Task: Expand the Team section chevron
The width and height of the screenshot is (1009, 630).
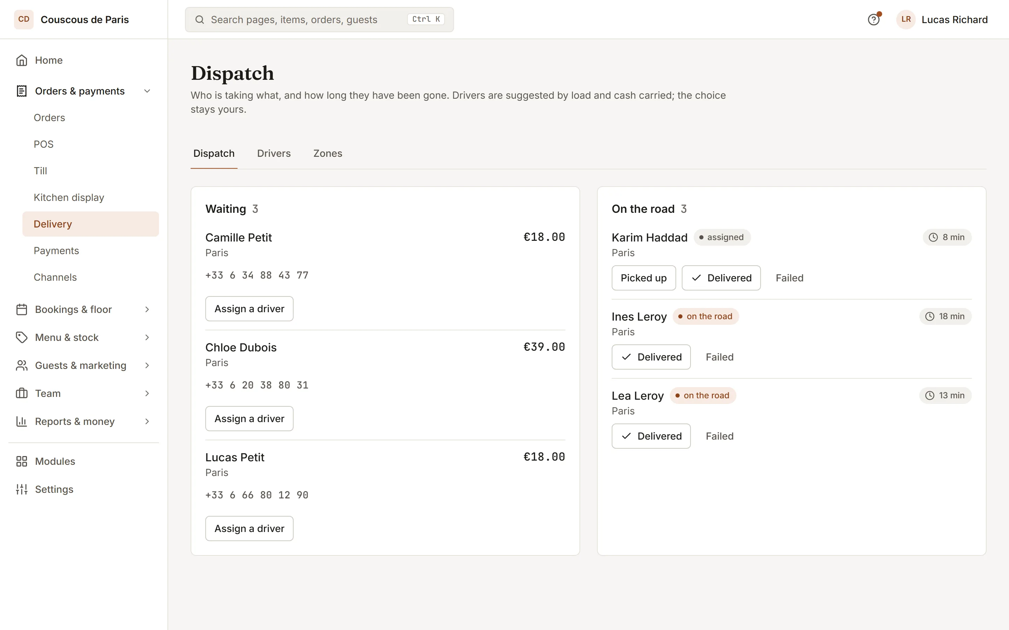Action: point(147,393)
